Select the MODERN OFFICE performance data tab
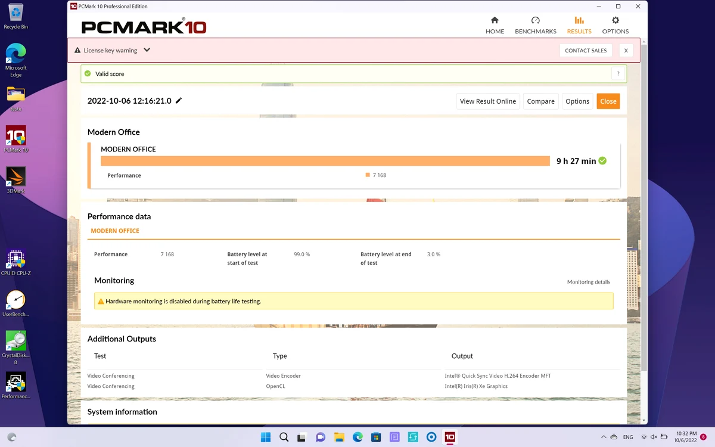This screenshot has width=715, height=447. [x=115, y=231]
